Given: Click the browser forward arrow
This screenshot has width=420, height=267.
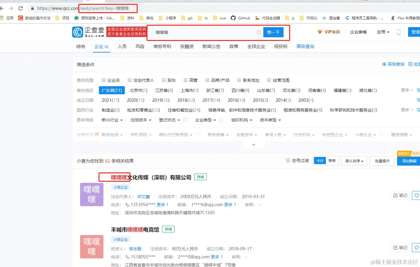Looking at the screenshot, I should pos(11,8).
